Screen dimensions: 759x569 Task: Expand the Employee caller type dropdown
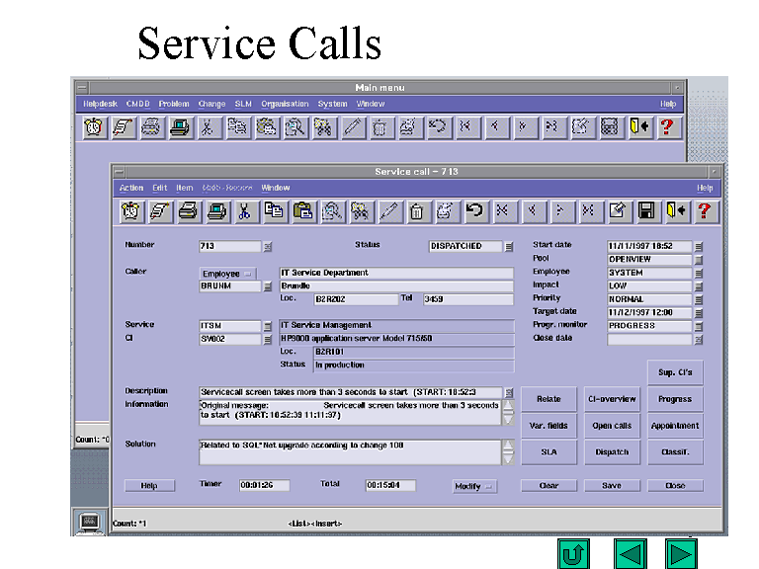tap(227, 274)
